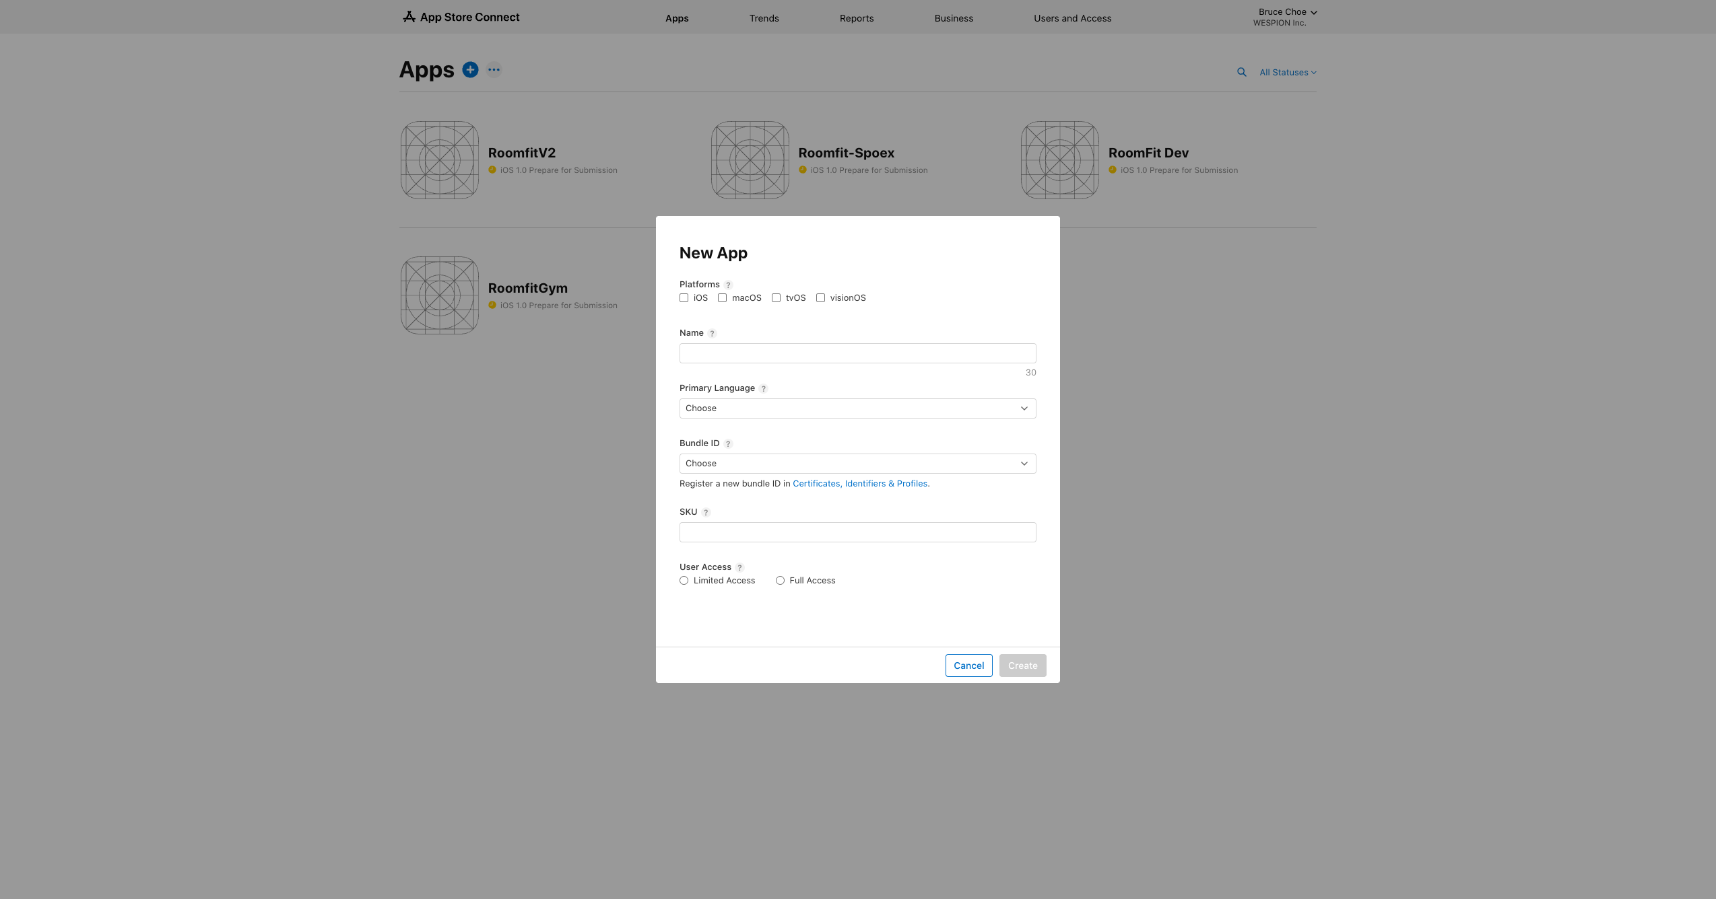1716x899 pixels.
Task: Click the question mark beside Bundle ID
Action: pos(728,444)
